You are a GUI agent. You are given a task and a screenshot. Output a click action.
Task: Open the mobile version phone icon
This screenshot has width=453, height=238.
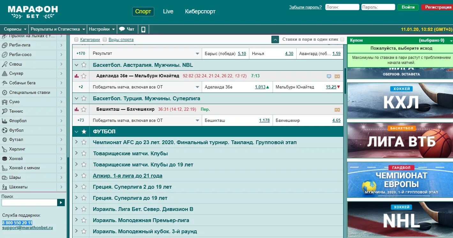click(143, 29)
